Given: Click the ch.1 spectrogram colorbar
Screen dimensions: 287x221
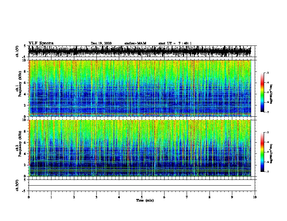Looking at the screenshot, I should [x=262, y=92].
